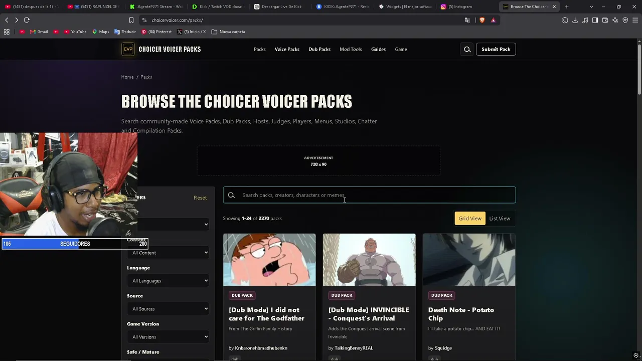The height and width of the screenshot is (361, 642).
Task: Close the Browse The Choicer tab
Action: click(554, 7)
